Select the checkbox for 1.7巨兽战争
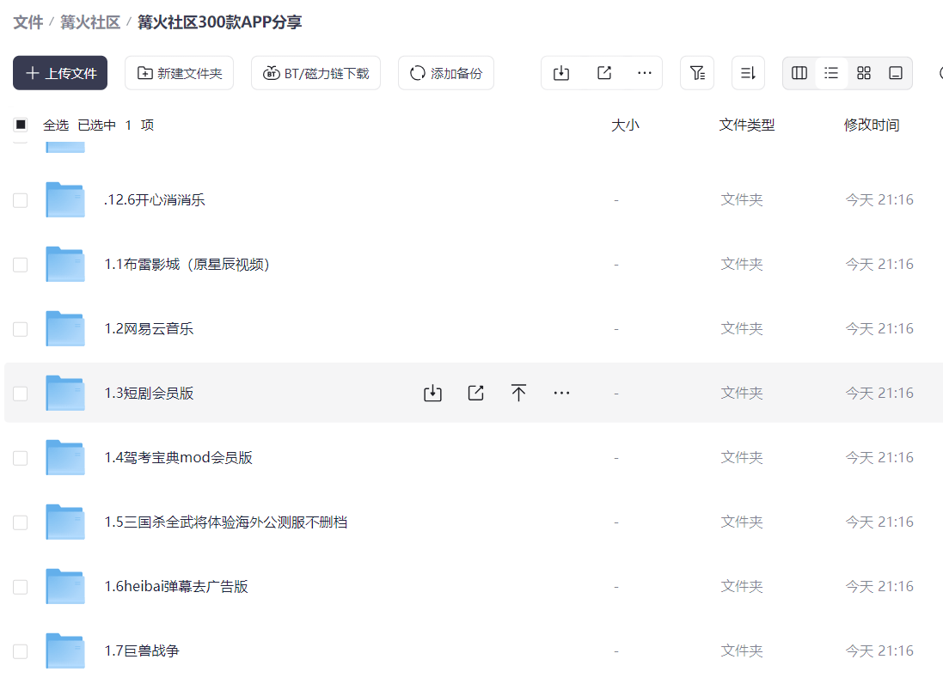Viewport: 943px width, 684px height. coord(20,650)
